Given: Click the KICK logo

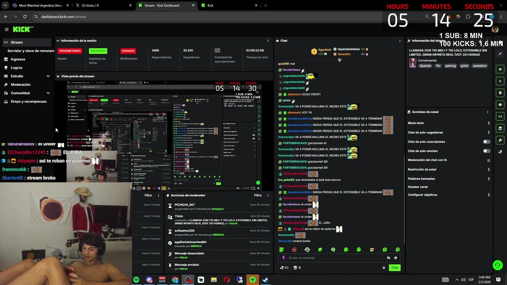Looking at the screenshot, I should [x=23, y=29].
